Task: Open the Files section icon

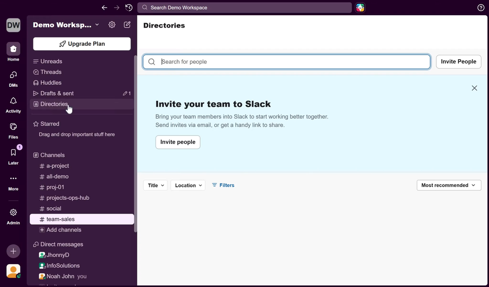Action: 13,127
